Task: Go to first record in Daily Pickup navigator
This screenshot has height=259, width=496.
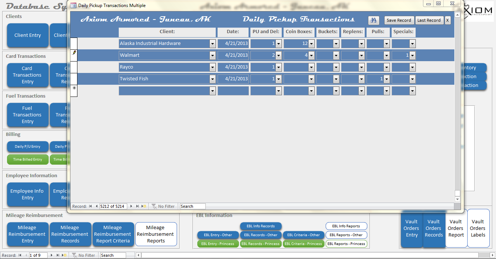Action: [90, 206]
